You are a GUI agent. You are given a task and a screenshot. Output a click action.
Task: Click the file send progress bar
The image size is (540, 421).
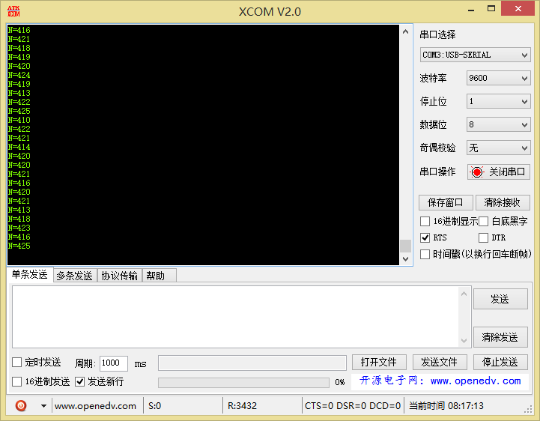pyautogui.click(x=243, y=382)
